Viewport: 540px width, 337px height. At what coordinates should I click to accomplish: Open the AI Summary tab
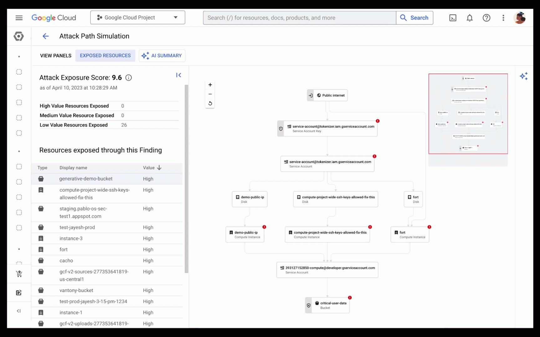click(x=162, y=56)
